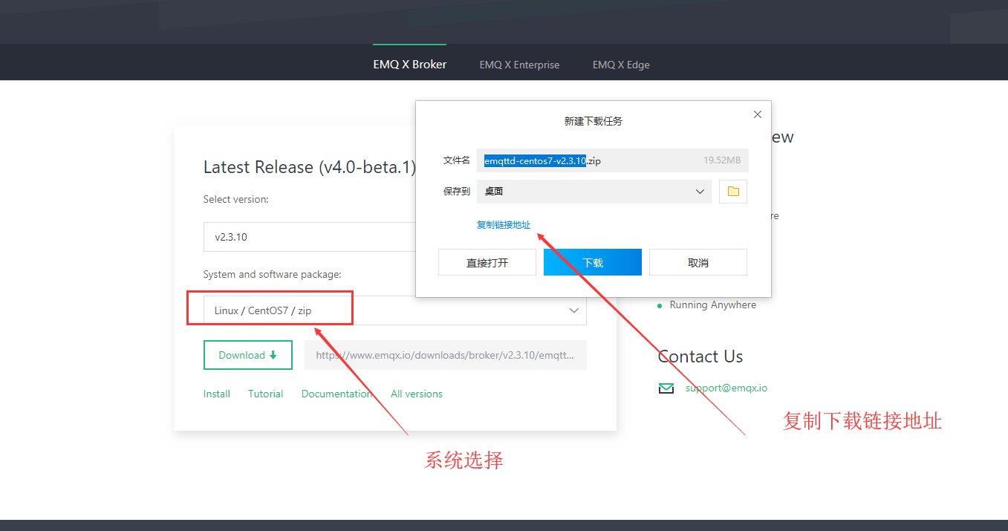Click the 19.52MB file size text
Image resolution: width=1008 pixels, height=531 pixels.
pos(722,160)
